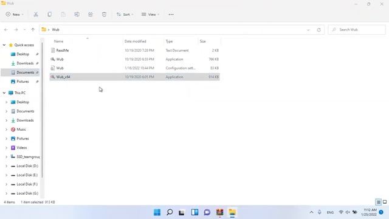The height and width of the screenshot is (219, 389).
Task: Open the Windows Start button
Action: click(157, 212)
